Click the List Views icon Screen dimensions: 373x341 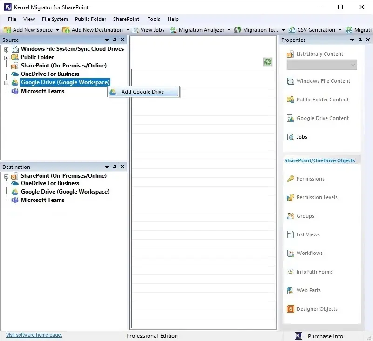click(291, 235)
